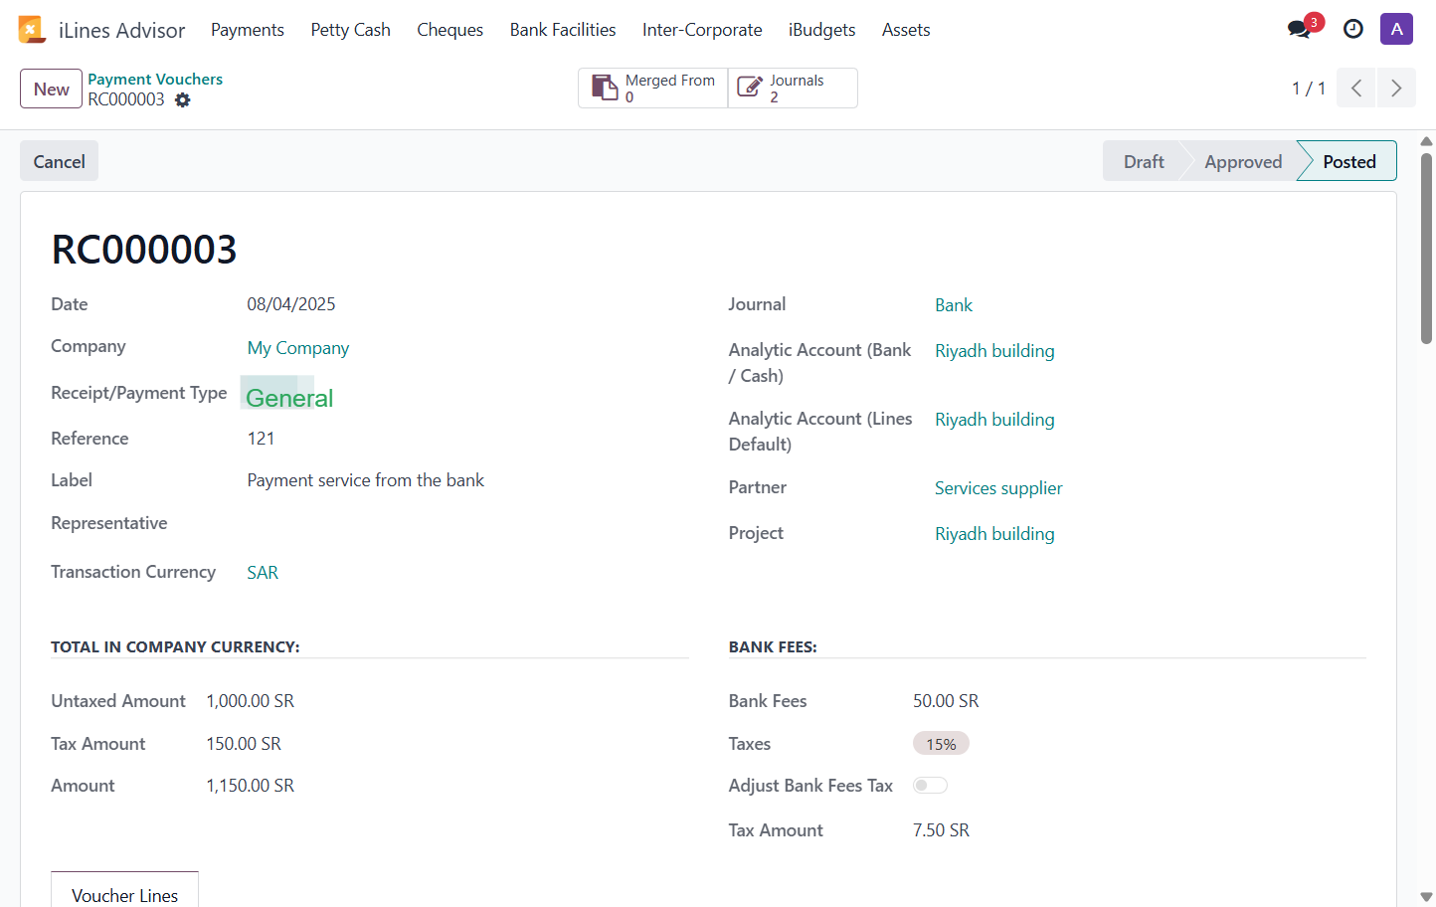Select the Posted status stage
The width and height of the screenshot is (1436, 907).
pyautogui.click(x=1349, y=161)
